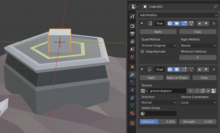Collapse the Displace modifier panel
This screenshot has height=133, width=220.
142,69
